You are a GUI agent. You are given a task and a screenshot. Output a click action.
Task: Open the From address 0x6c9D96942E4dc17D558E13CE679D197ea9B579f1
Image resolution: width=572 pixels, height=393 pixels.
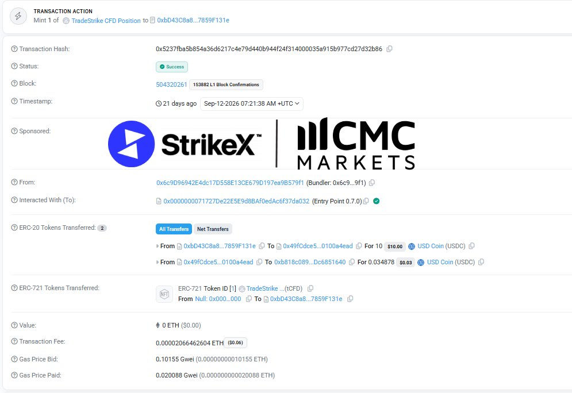[230, 183]
